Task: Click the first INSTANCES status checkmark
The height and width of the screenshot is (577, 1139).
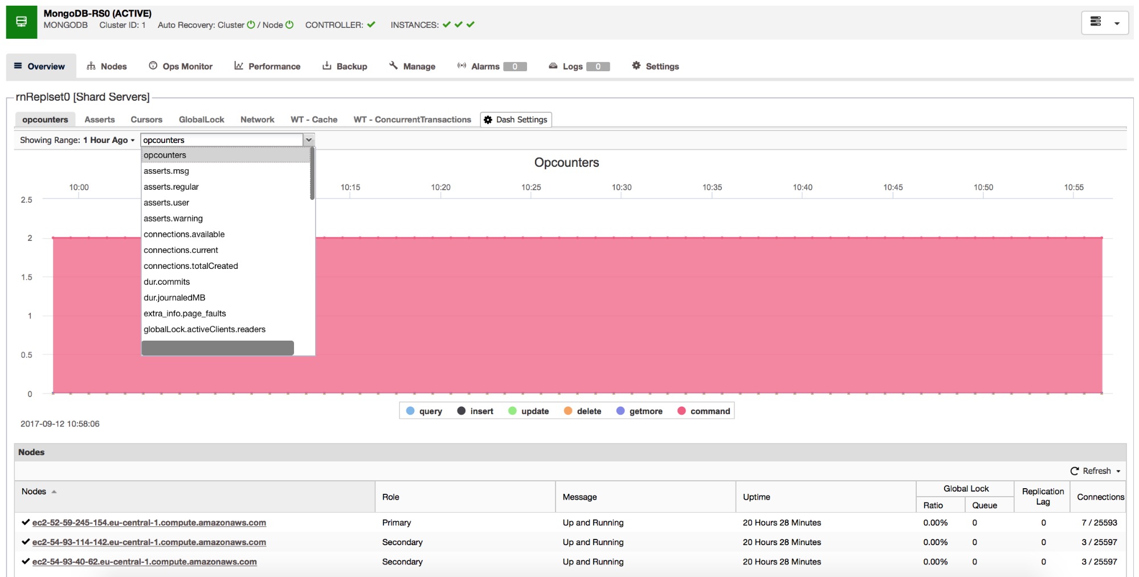Action: (x=447, y=24)
